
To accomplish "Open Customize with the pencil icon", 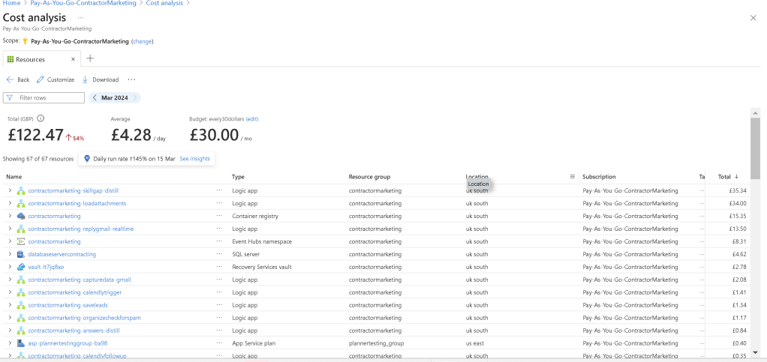I will click(56, 79).
